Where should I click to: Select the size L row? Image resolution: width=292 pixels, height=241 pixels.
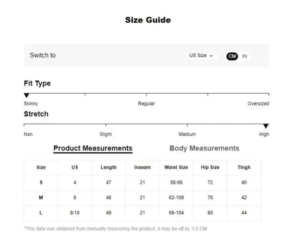41,213
